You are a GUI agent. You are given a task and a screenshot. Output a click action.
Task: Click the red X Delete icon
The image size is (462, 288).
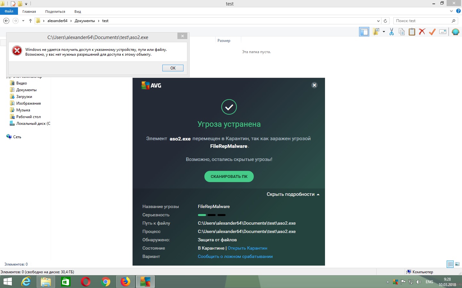(x=422, y=32)
